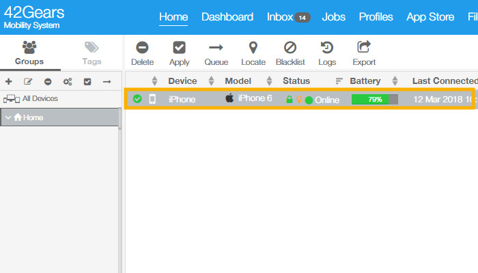The image size is (478, 273).
Task: Click the green lock status icon
Action: tap(290, 100)
